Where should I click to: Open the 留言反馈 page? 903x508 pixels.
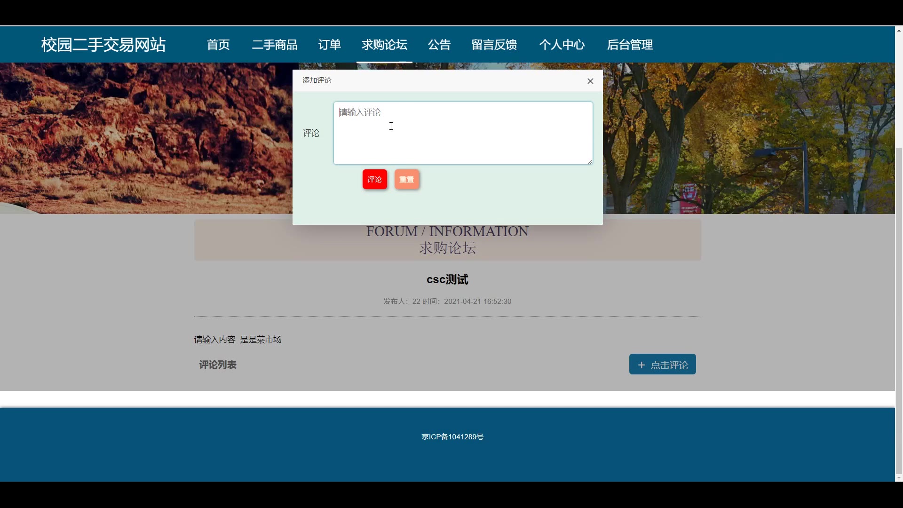(494, 45)
